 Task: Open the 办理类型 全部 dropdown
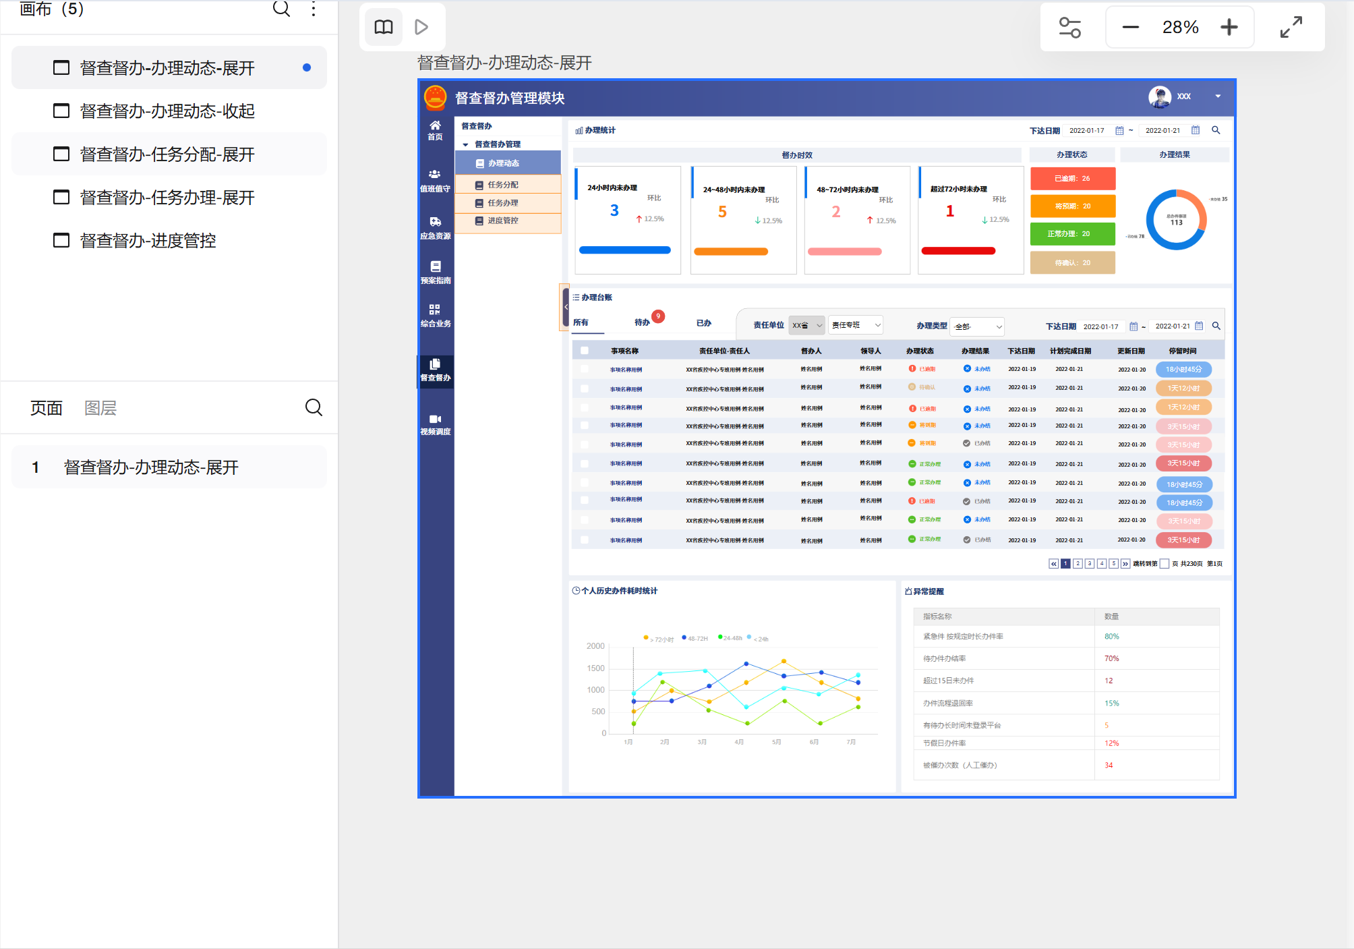[978, 326]
